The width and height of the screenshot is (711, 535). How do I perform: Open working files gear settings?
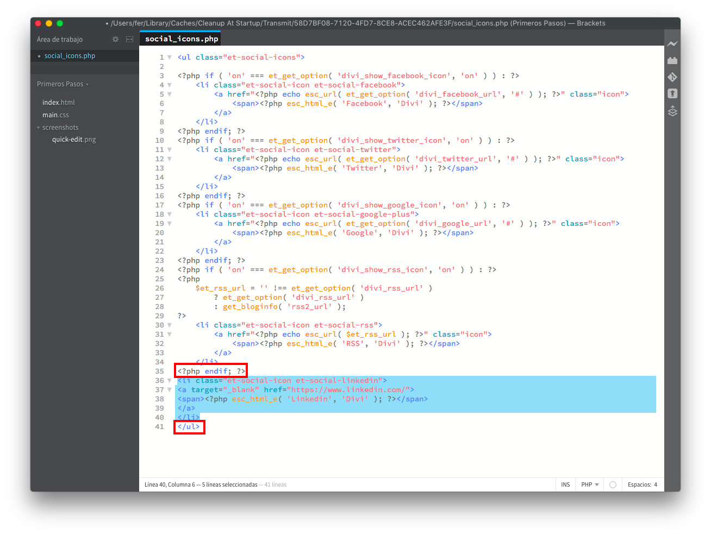click(x=115, y=40)
